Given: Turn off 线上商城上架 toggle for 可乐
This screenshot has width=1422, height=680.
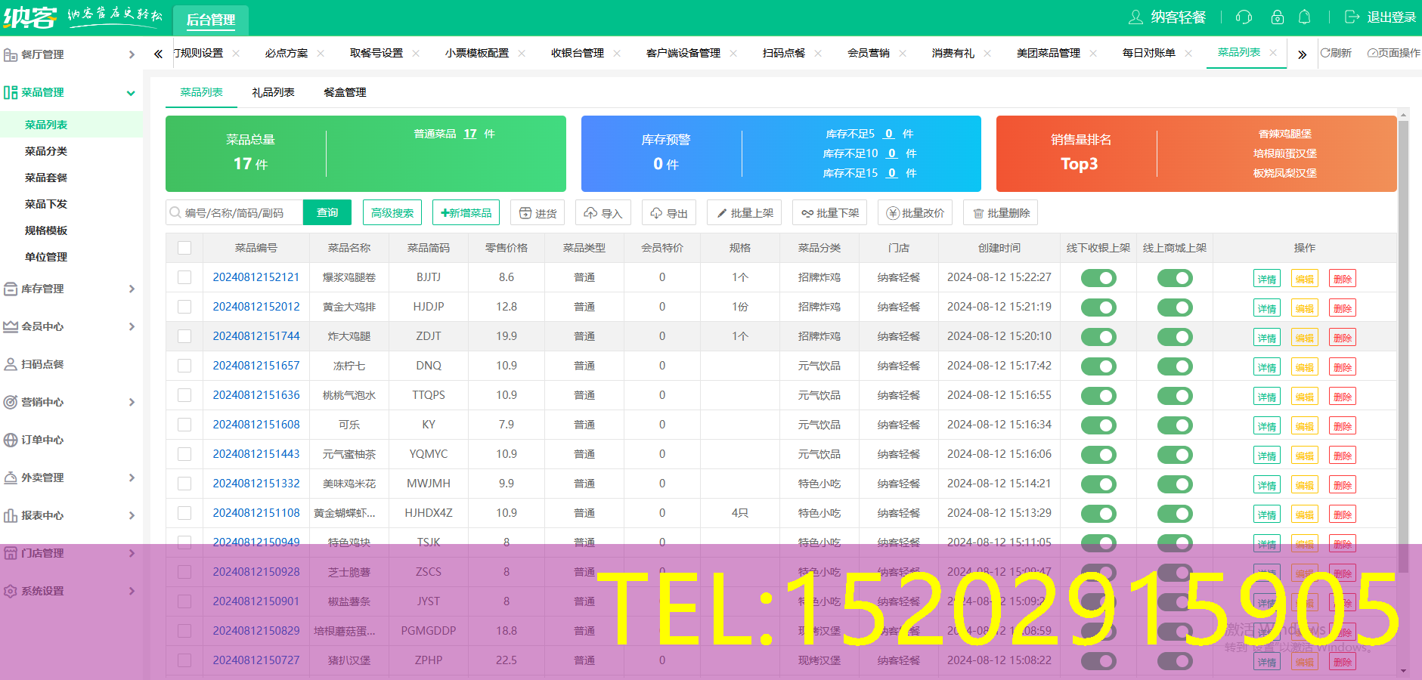Looking at the screenshot, I should coord(1175,425).
